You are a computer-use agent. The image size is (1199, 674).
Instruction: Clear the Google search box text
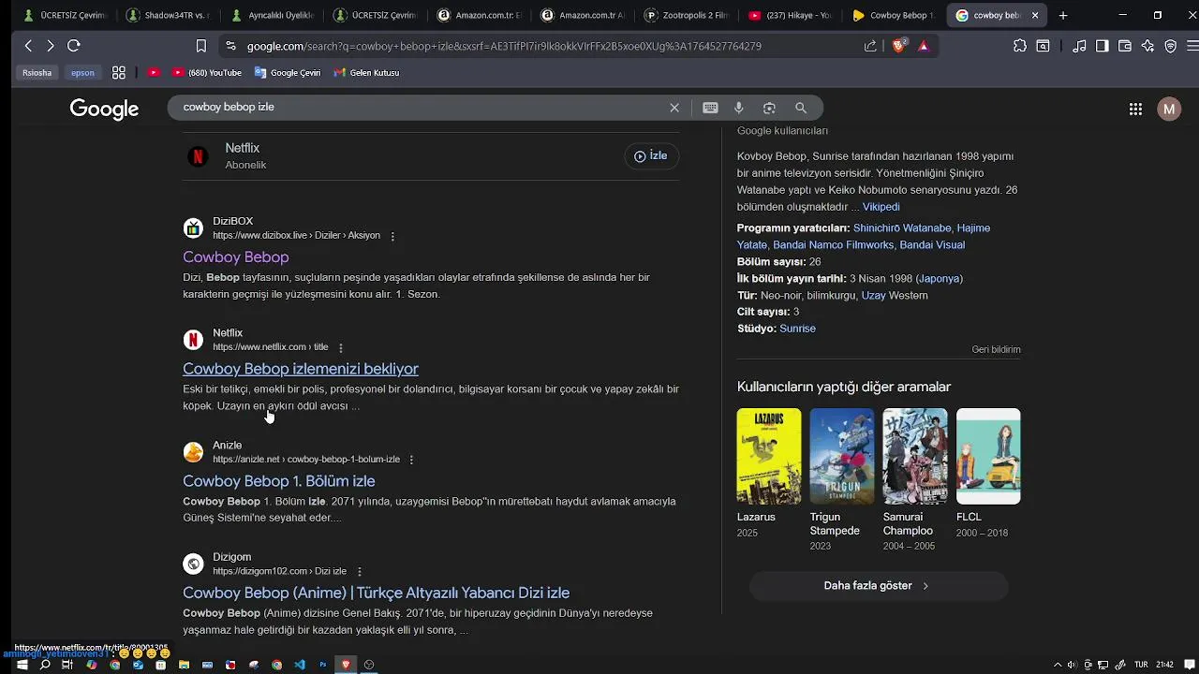[674, 108]
